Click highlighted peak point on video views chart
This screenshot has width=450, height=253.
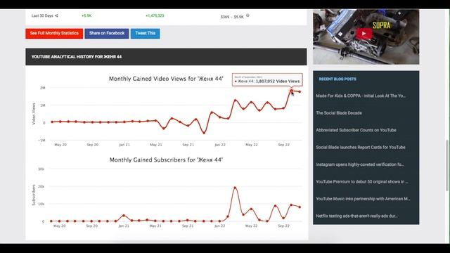(291, 91)
